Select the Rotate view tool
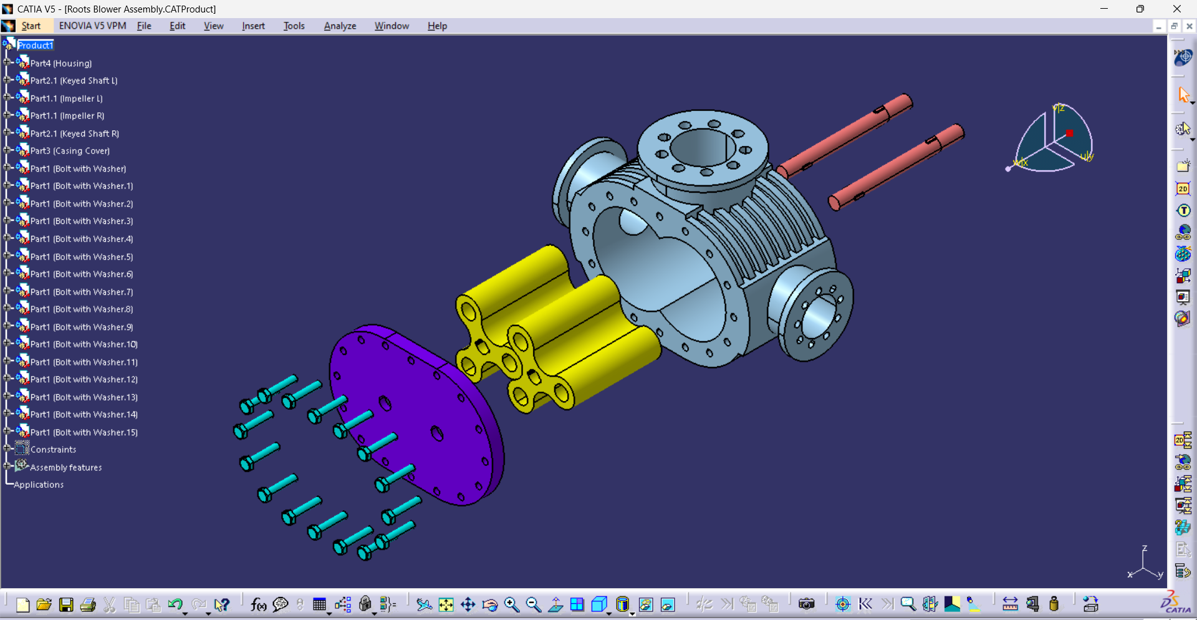This screenshot has width=1197, height=620. (490, 604)
